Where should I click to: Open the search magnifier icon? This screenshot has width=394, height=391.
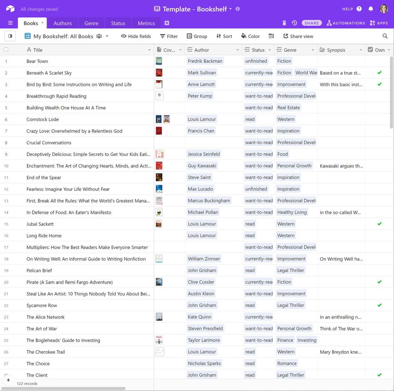(385, 36)
